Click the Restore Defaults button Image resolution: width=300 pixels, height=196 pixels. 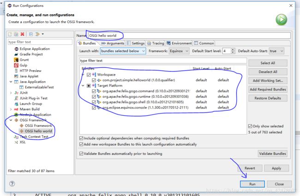(x=268, y=98)
